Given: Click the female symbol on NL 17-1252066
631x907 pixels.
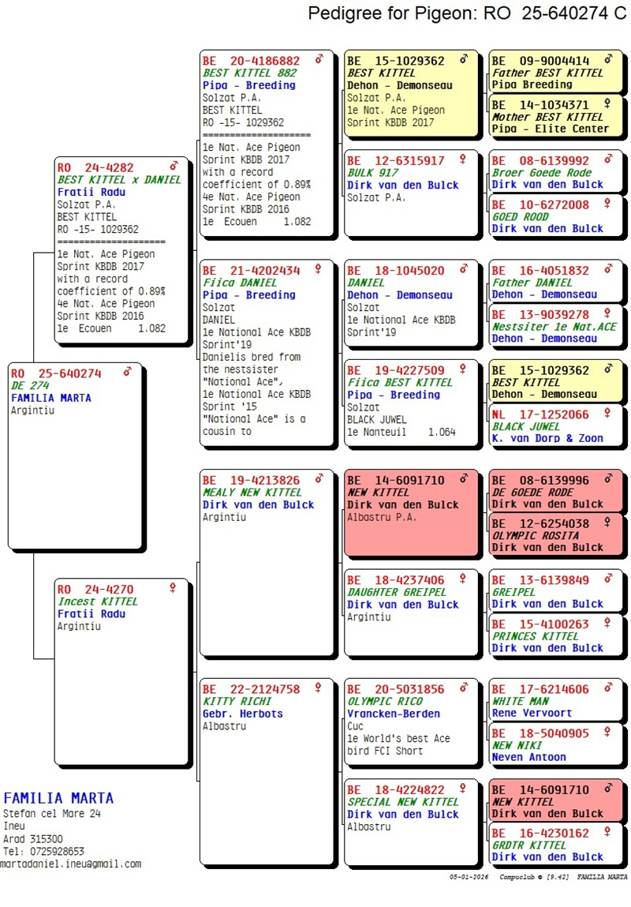Looking at the screenshot, I should point(607,414).
